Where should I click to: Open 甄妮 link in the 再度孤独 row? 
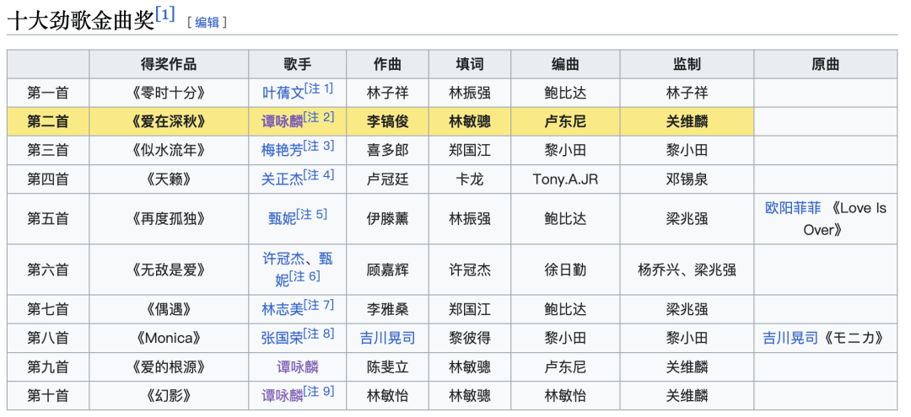click(x=283, y=219)
